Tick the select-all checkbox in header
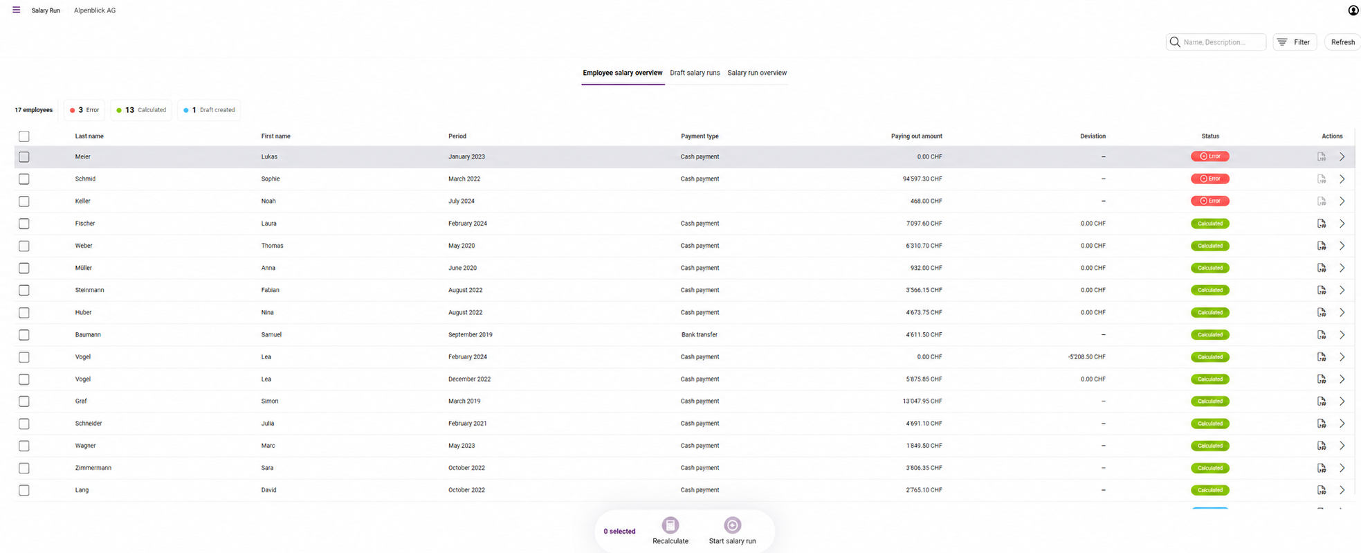The width and height of the screenshot is (1361, 553). coord(24,136)
